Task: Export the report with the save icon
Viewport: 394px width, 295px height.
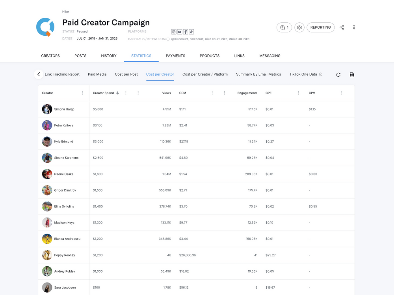Action: pyautogui.click(x=352, y=74)
